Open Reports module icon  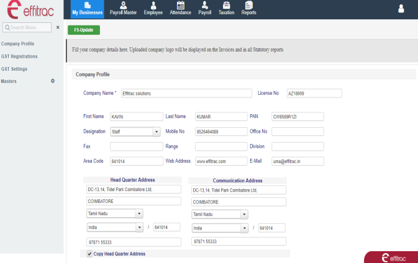pyautogui.click(x=248, y=6)
